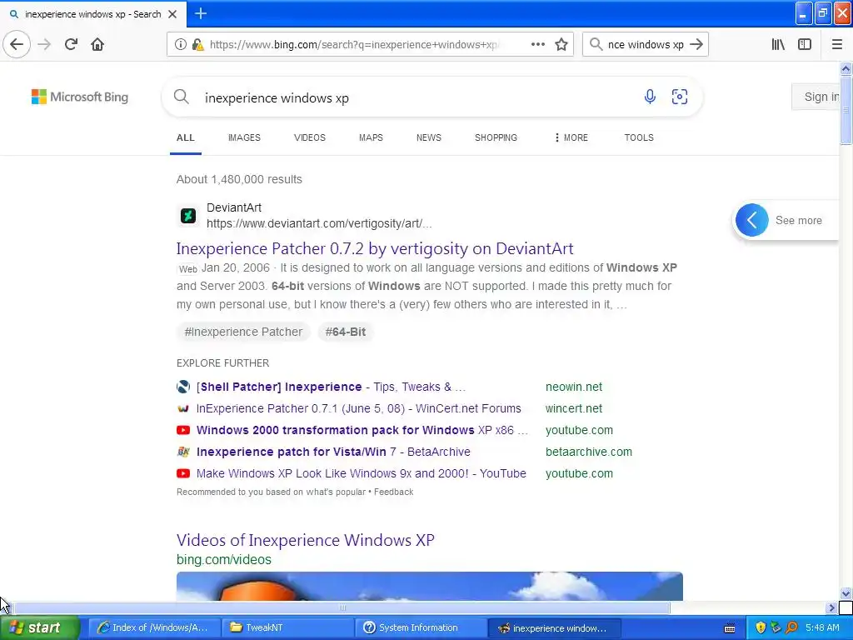Switch to TweakNT taskbar folder
This screenshot has height=640, width=853.
tap(287, 627)
